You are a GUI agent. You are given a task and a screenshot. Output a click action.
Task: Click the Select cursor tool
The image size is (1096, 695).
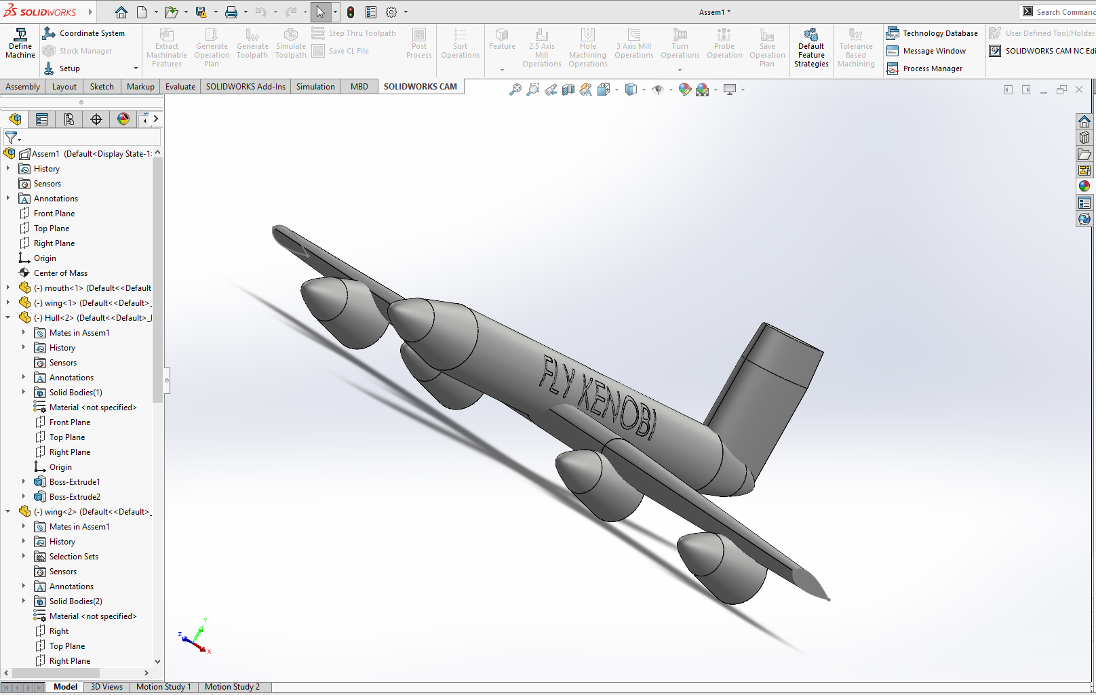[x=320, y=12]
